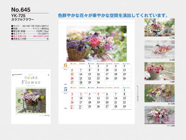Viewport: 186px width, 140px height.
Task: Click June 27 Sunday date
Action: click(x=72, y=83)
